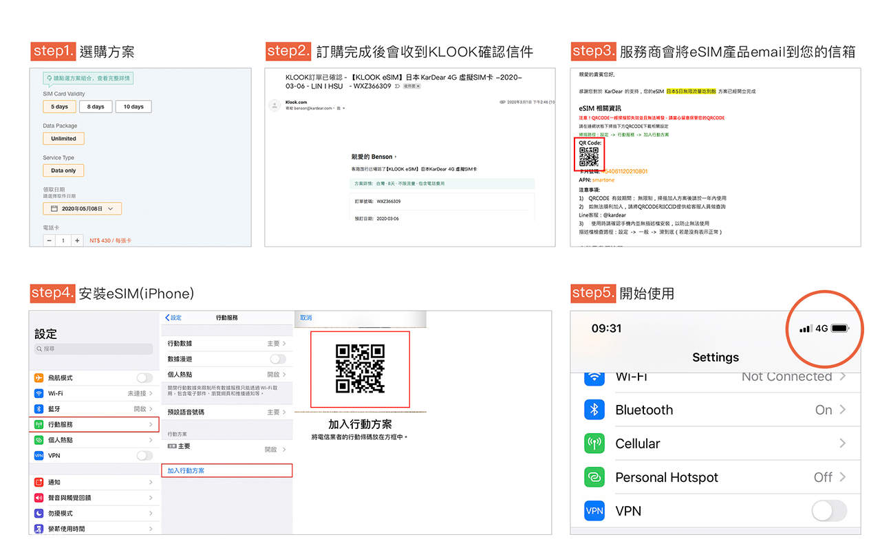Open Cellular via its chevron in step5

click(844, 443)
